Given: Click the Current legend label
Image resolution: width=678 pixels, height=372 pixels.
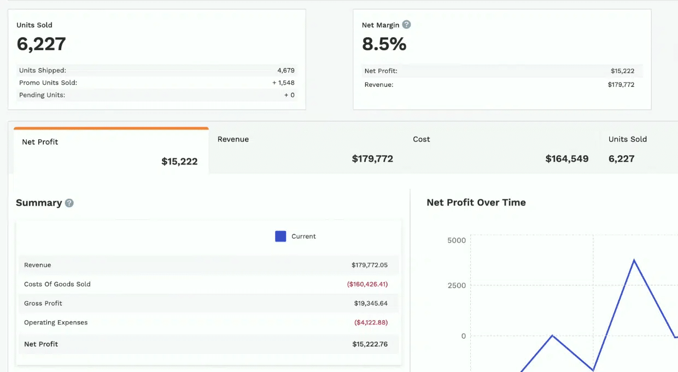Looking at the screenshot, I should (303, 237).
